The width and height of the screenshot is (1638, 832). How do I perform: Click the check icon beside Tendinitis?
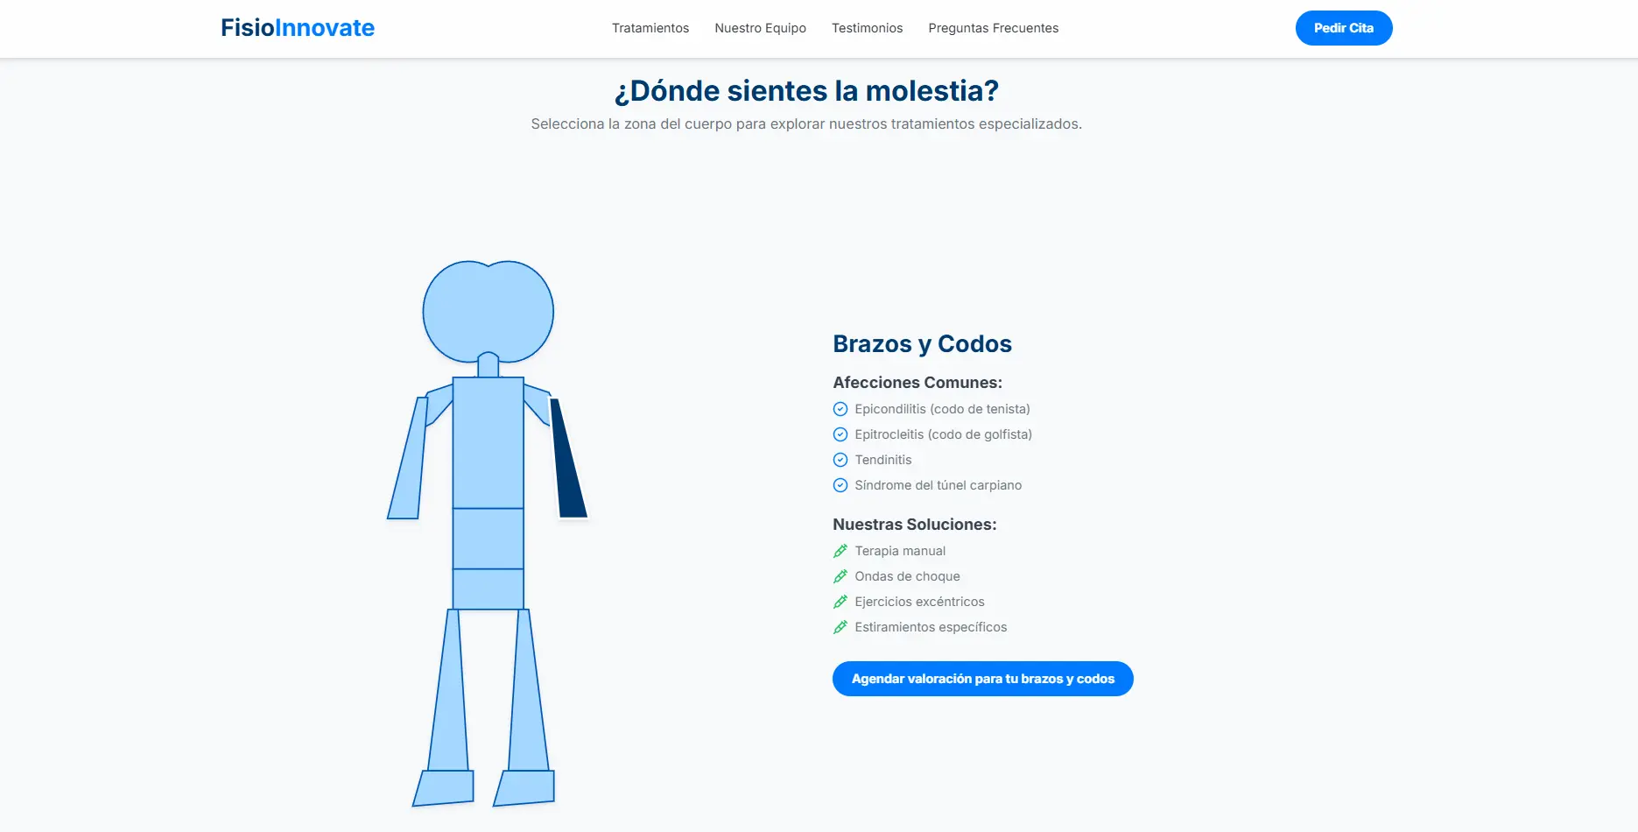[840, 460]
